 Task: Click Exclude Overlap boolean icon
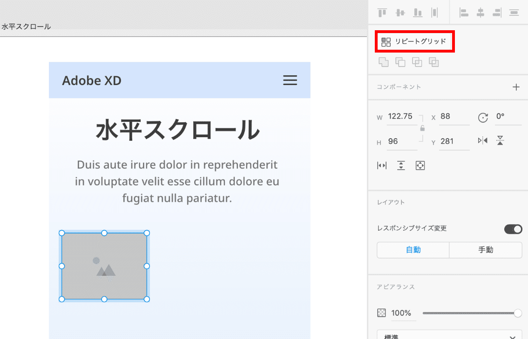pyautogui.click(x=434, y=62)
